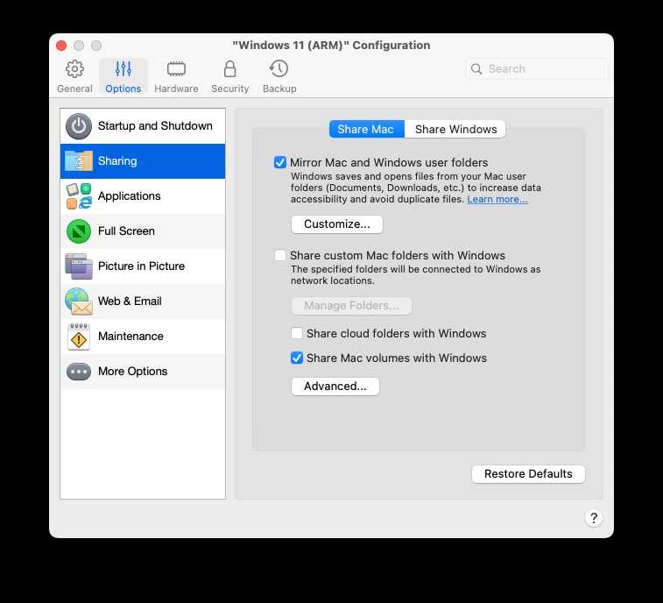The height and width of the screenshot is (603, 663).
Task: Open the Advanced... sharing settings
Action: tap(335, 387)
